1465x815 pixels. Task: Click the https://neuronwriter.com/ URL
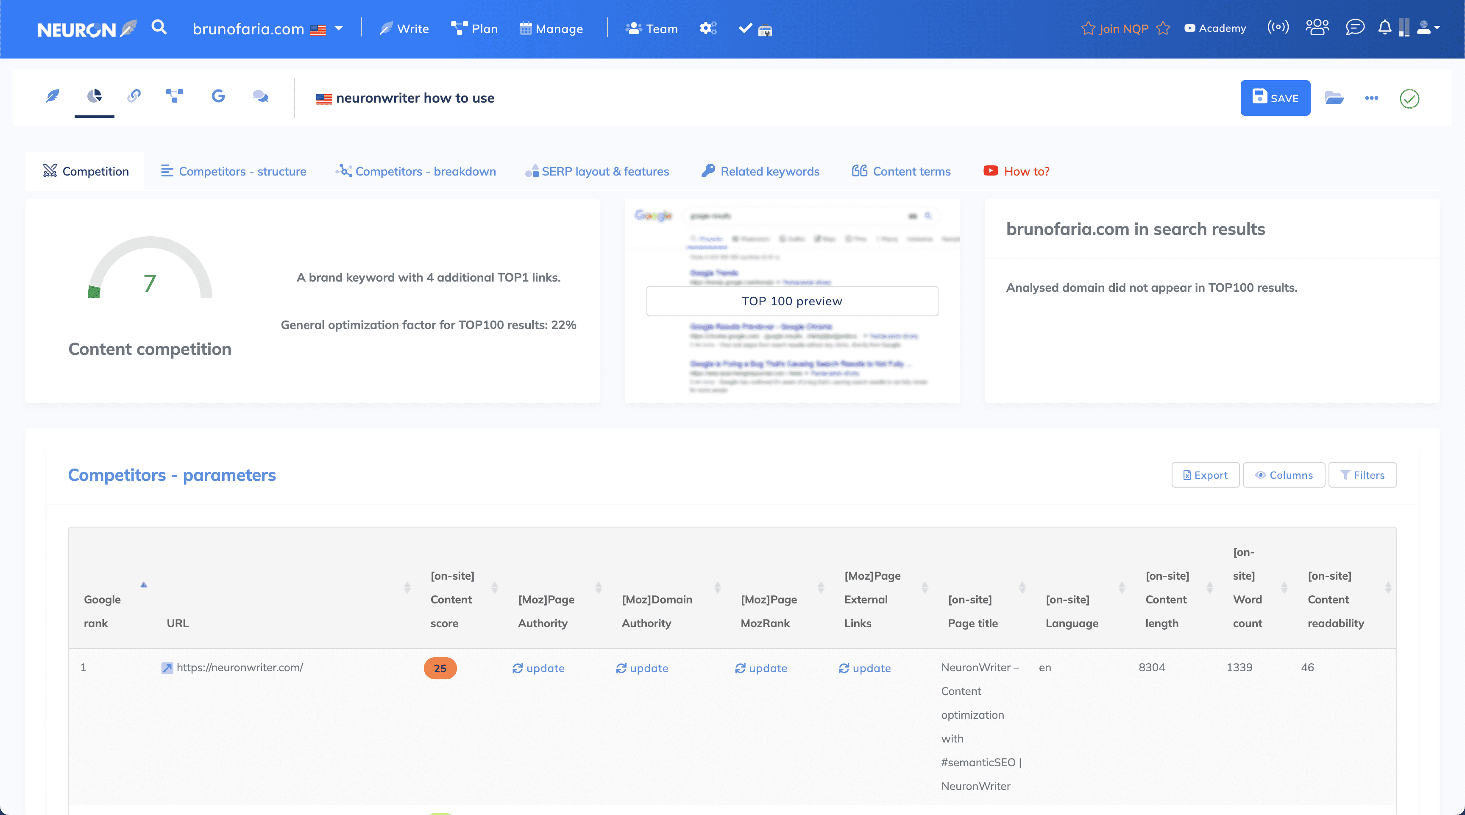(240, 667)
